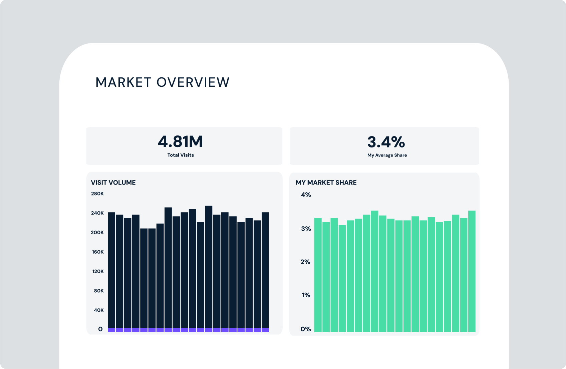This screenshot has height=369, width=566.
Task: Click the My Average Share label
Action: point(387,155)
